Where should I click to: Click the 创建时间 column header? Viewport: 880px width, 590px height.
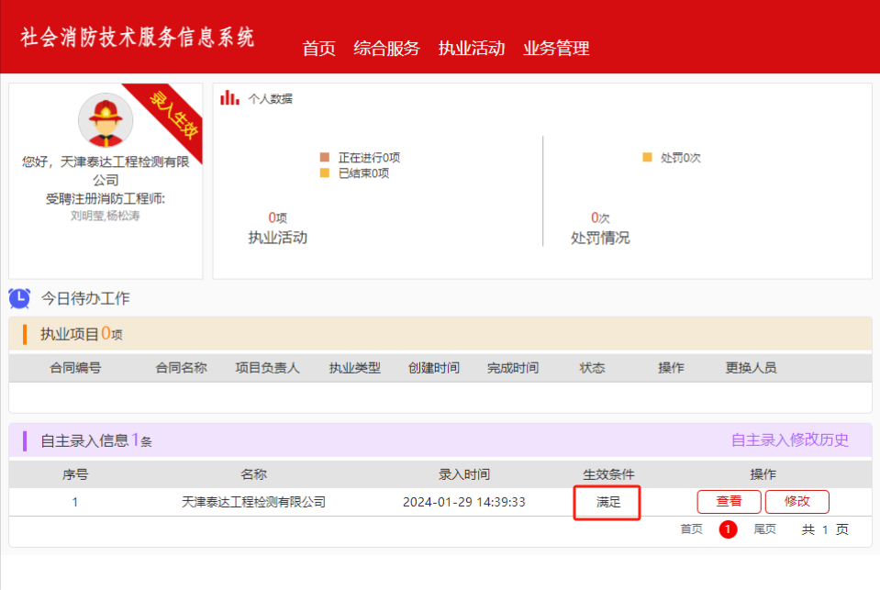434,368
